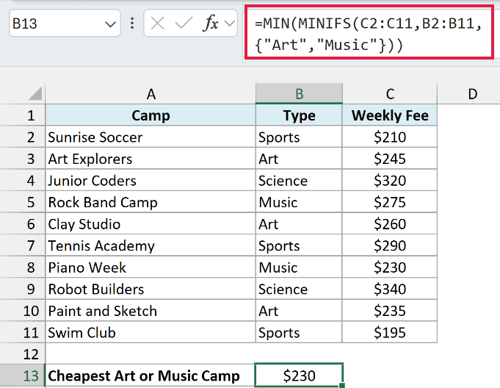Select the Art Explorers cell
500x388 pixels.
coord(151,159)
